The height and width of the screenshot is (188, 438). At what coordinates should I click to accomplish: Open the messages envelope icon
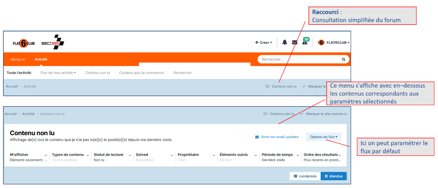[295, 42]
